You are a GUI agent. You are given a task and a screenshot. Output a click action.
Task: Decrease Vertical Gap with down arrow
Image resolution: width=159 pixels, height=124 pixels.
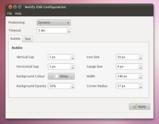(73, 58)
